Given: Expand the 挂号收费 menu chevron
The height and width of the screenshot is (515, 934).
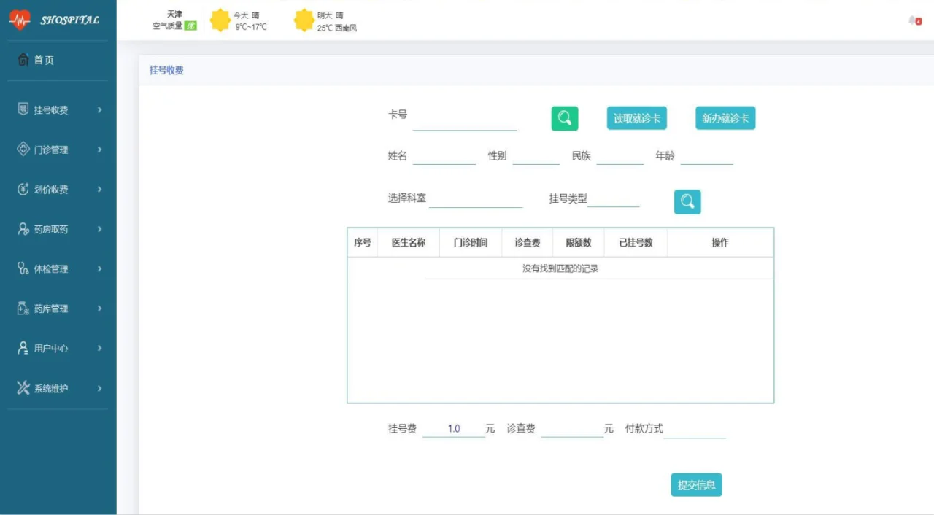Looking at the screenshot, I should point(99,110).
